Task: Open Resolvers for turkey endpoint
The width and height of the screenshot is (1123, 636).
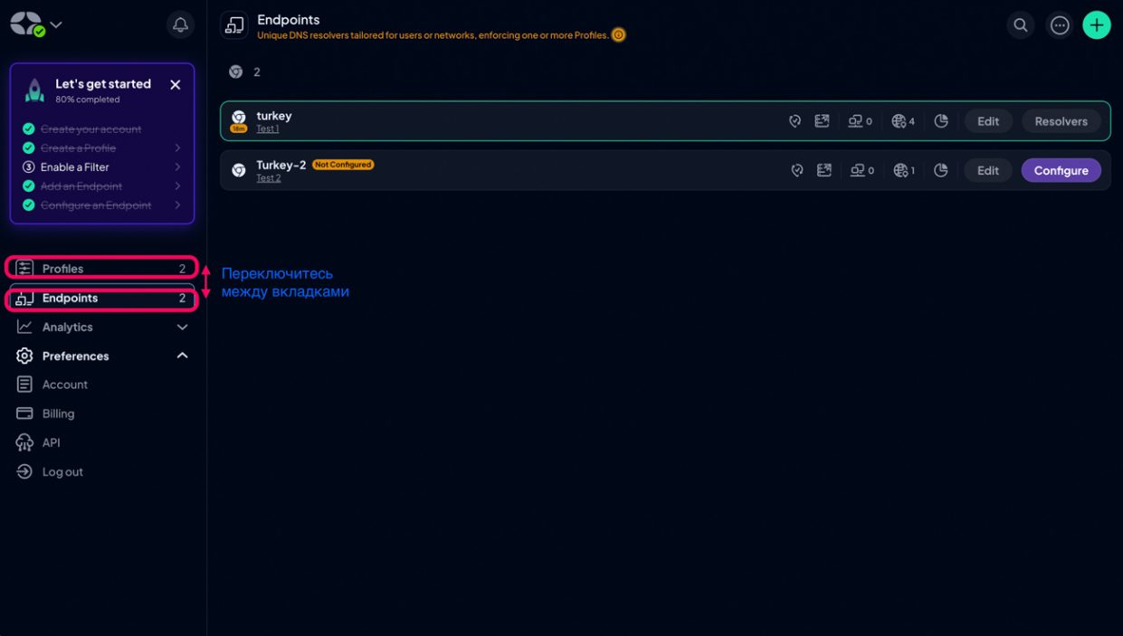Action: point(1061,121)
